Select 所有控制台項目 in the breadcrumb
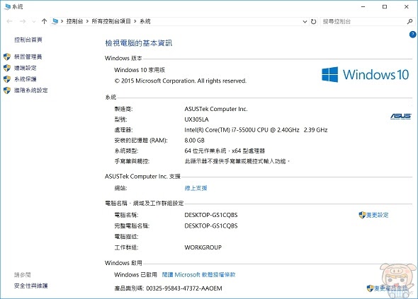Viewport: 418px width, 299px height. [111, 21]
